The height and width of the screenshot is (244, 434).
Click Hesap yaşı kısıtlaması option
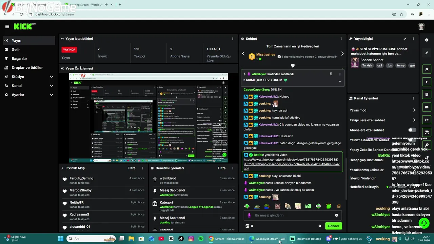coord(366,160)
